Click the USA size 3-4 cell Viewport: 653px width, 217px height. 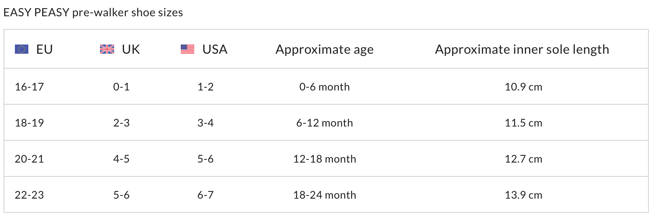click(x=206, y=123)
